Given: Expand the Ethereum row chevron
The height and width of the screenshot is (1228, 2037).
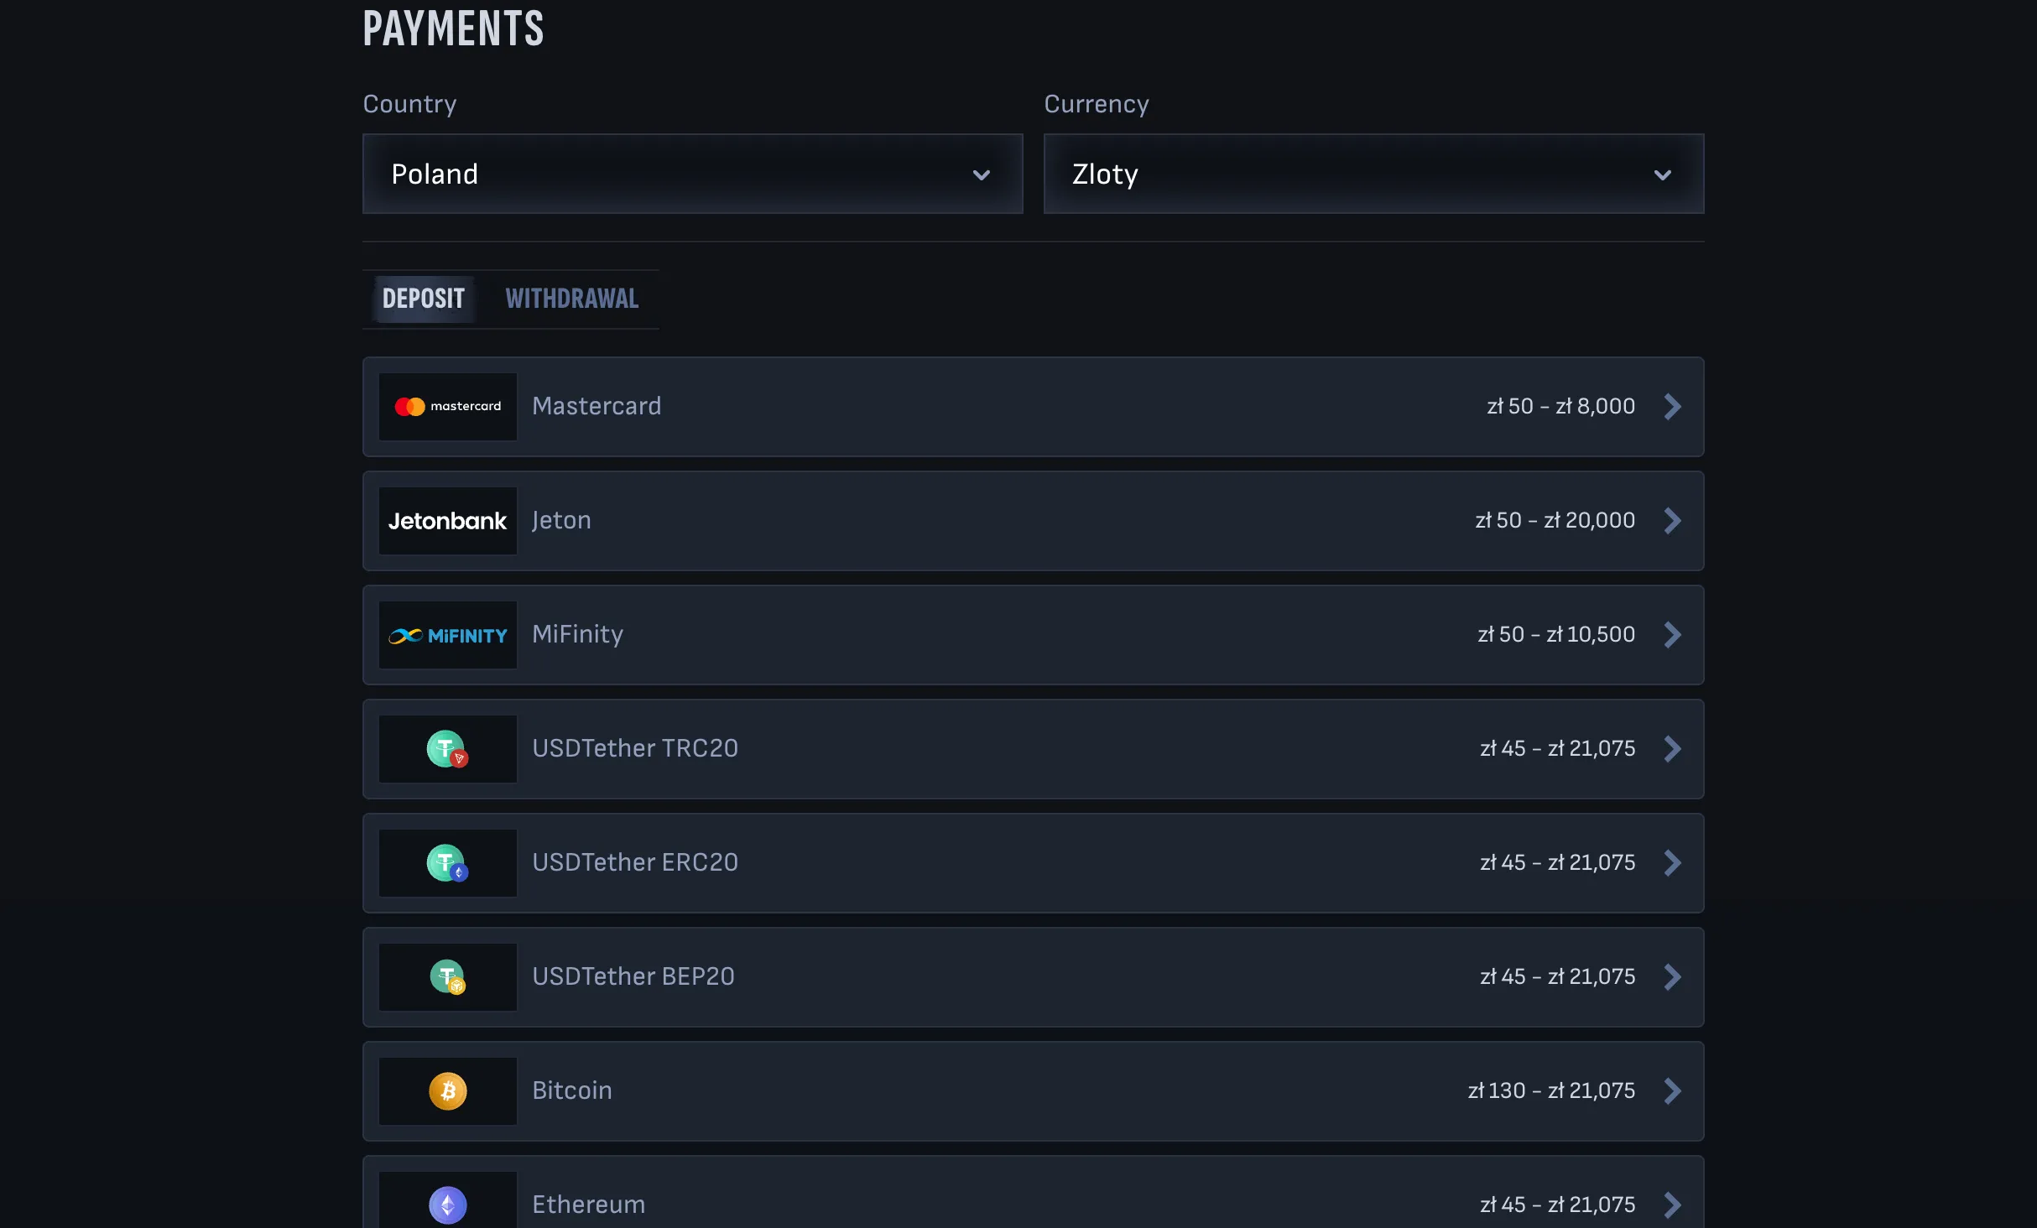Looking at the screenshot, I should coord(1672,1205).
